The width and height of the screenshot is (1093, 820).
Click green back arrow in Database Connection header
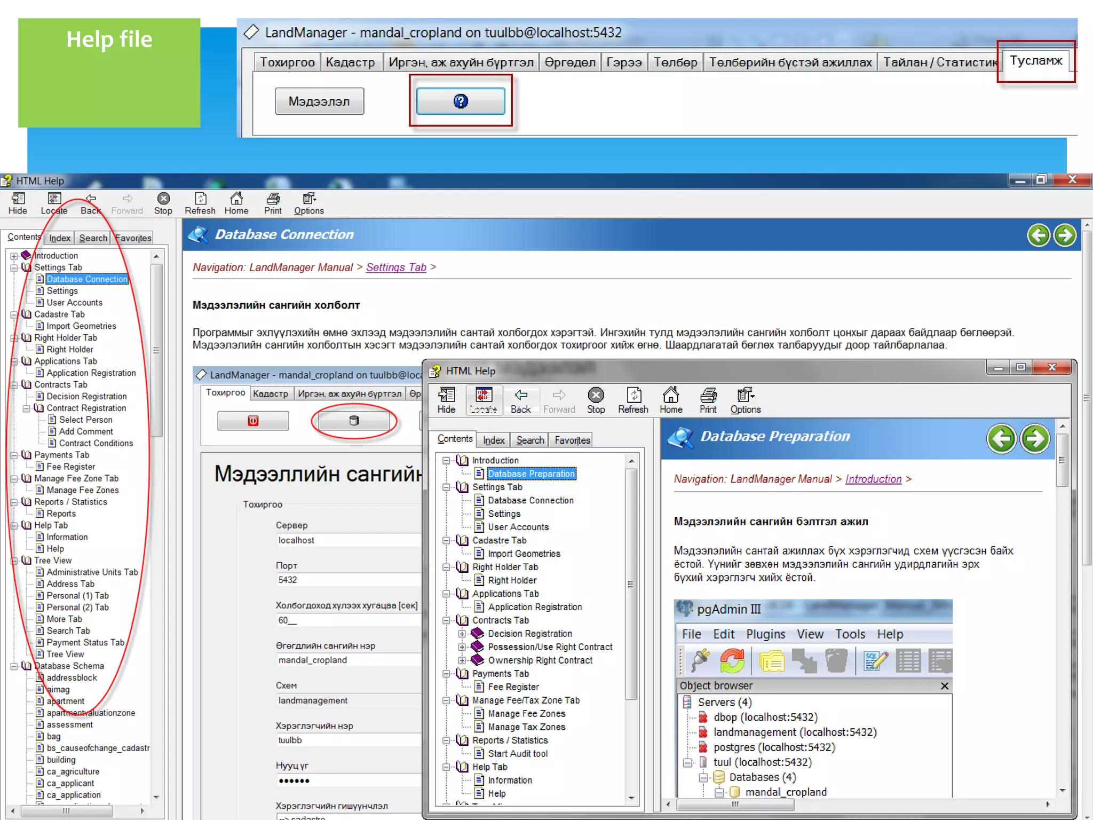tap(1038, 235)
